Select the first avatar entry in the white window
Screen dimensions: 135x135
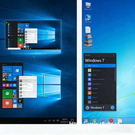pos(26,81)
